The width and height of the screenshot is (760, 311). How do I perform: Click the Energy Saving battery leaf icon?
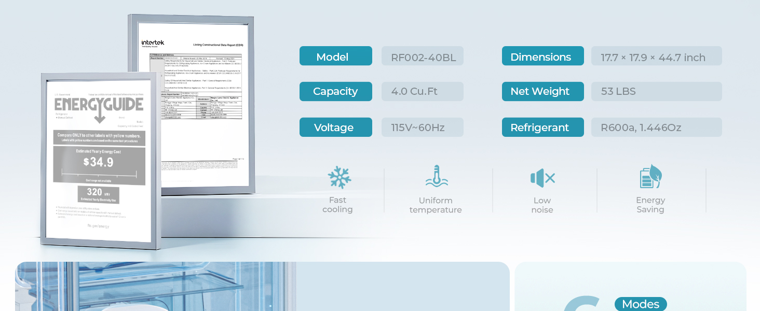coord(650,177)
